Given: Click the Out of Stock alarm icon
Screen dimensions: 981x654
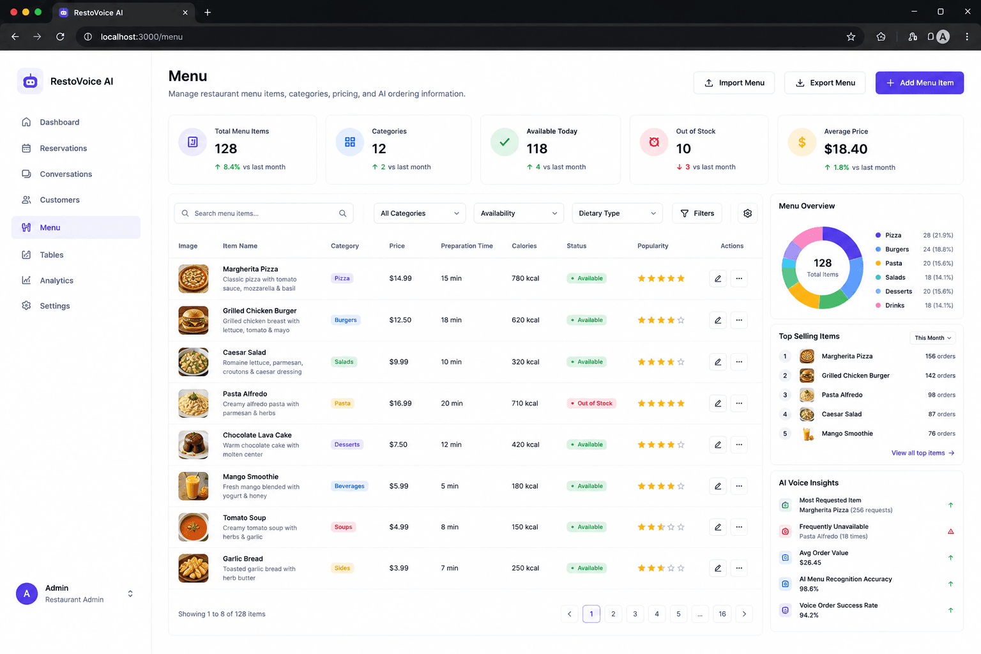Looking at the screenshot, I should coord(654,142).
